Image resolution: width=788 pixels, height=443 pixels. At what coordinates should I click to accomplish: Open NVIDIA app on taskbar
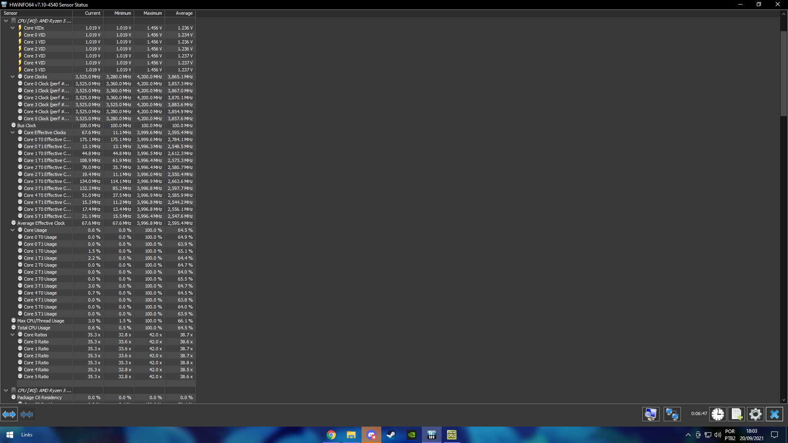[411, 435]
